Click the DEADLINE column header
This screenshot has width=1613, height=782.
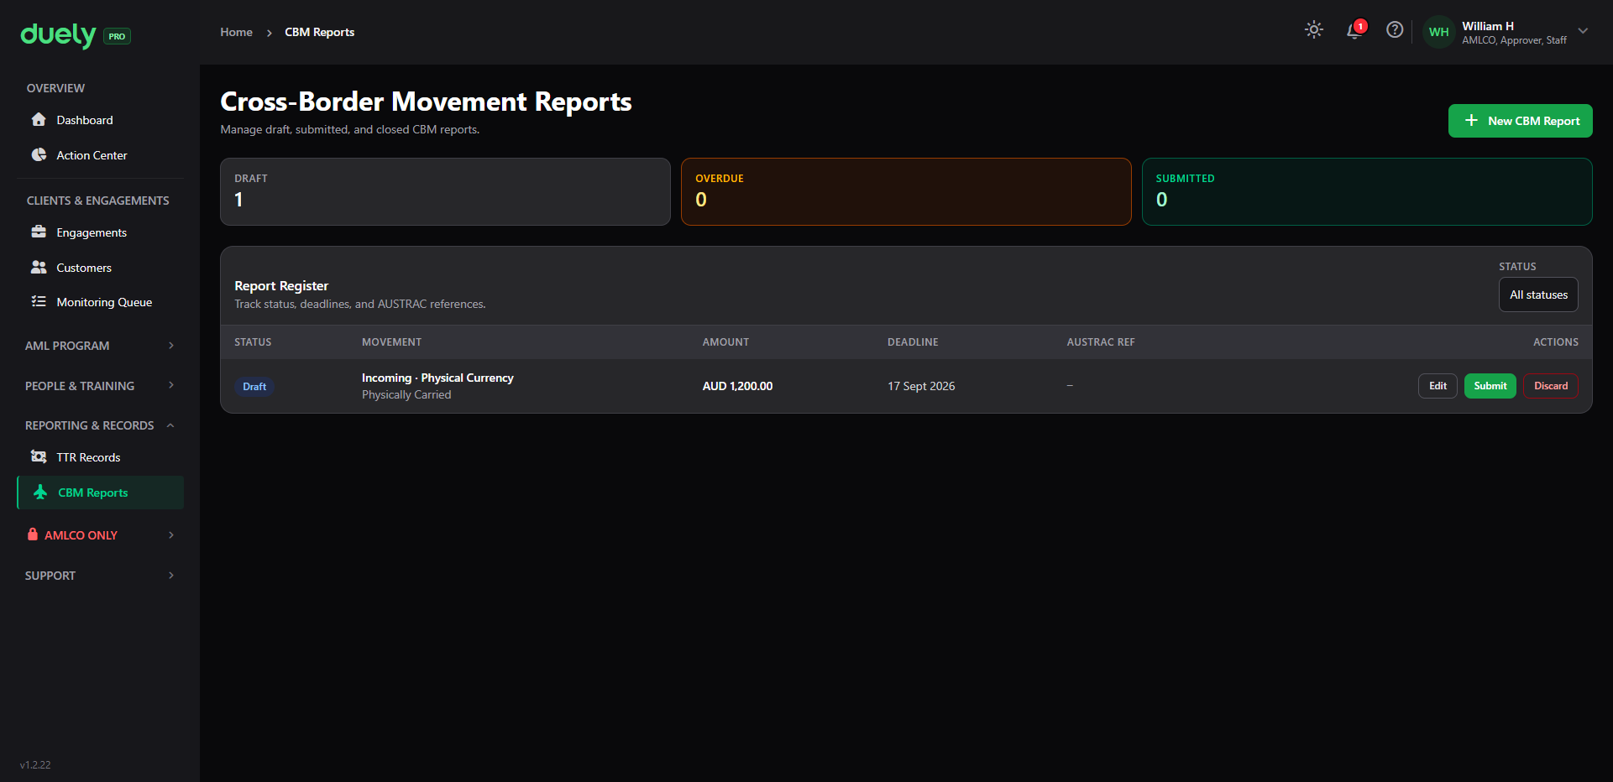click(x=913, y=342)
